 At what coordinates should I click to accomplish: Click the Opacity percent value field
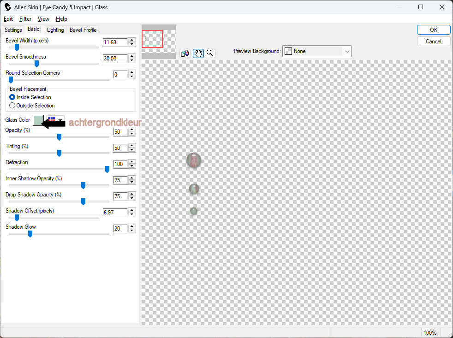tap(120, 132)
